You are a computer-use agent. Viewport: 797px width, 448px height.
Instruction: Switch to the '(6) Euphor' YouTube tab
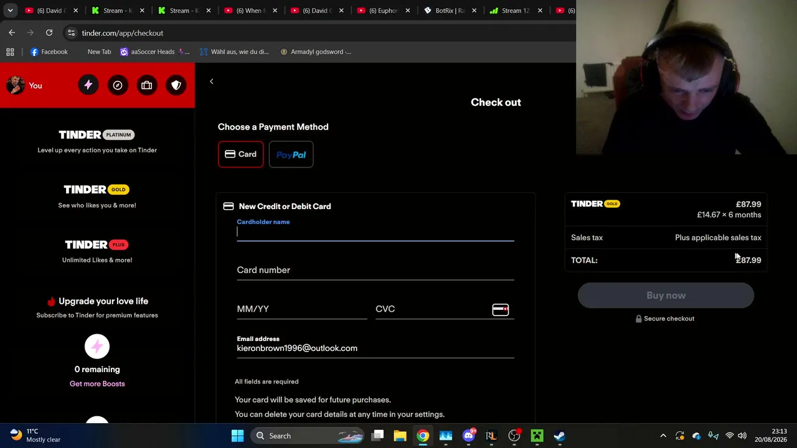coord(380,11)
